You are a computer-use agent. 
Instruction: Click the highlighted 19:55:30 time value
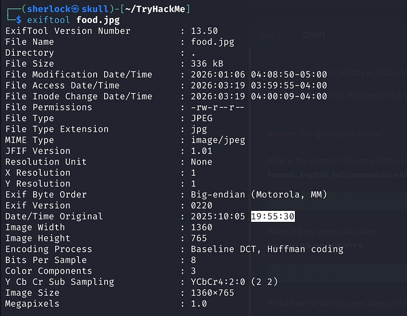point(273,216)
